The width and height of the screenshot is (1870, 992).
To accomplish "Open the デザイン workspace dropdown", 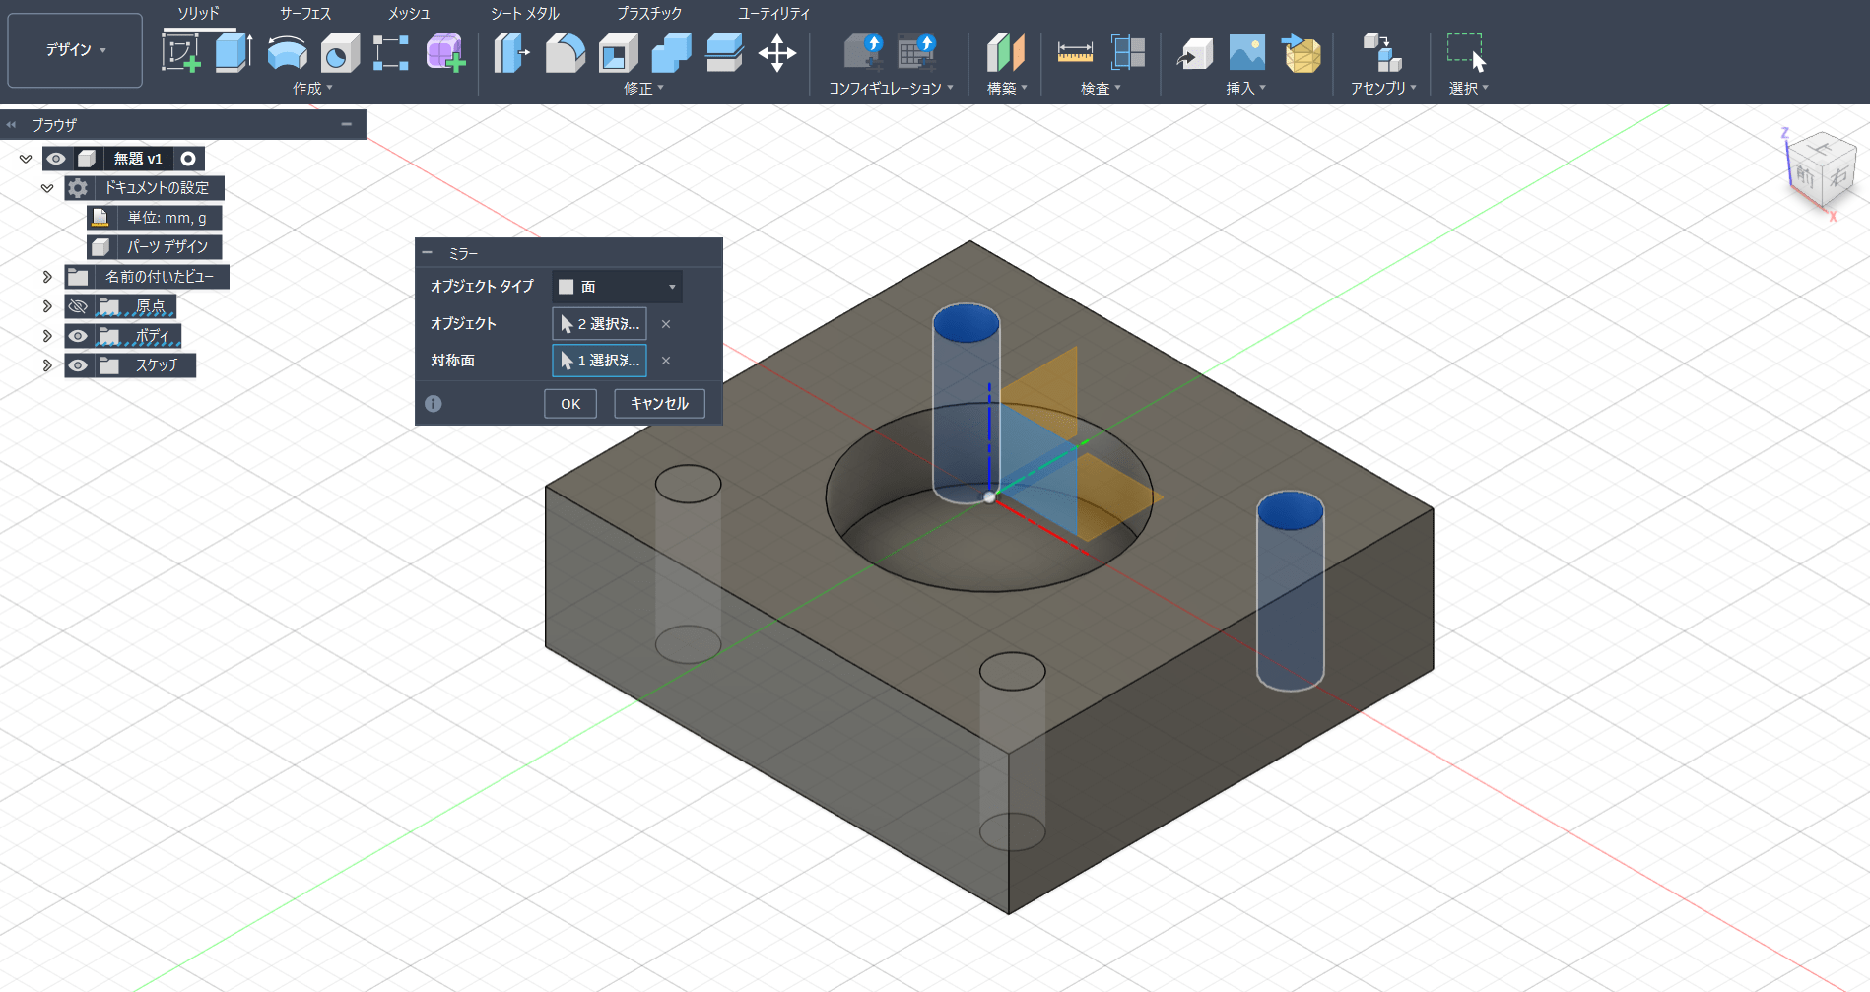I will [75, 50].
